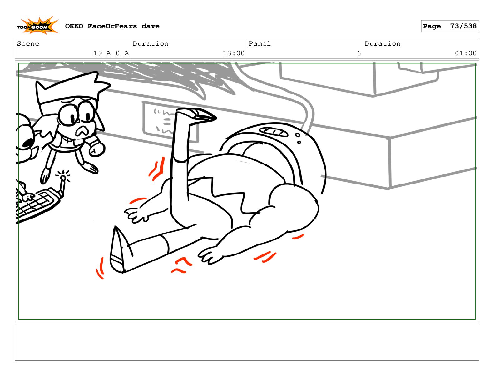The height and width of the screenshot is (383, 494).
Task: Click the 'Page 73/538' box
Action: [449, 26]
